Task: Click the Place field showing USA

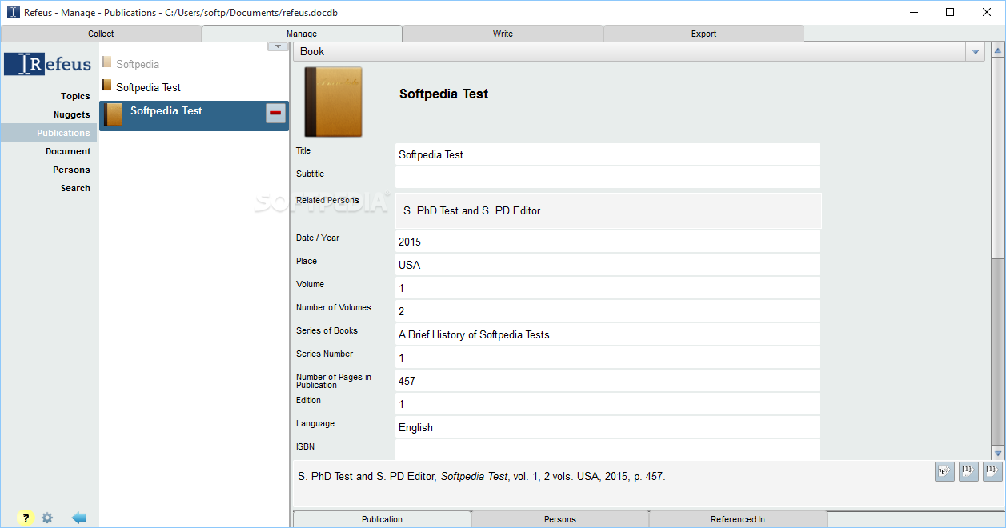Action: (607, 265)
